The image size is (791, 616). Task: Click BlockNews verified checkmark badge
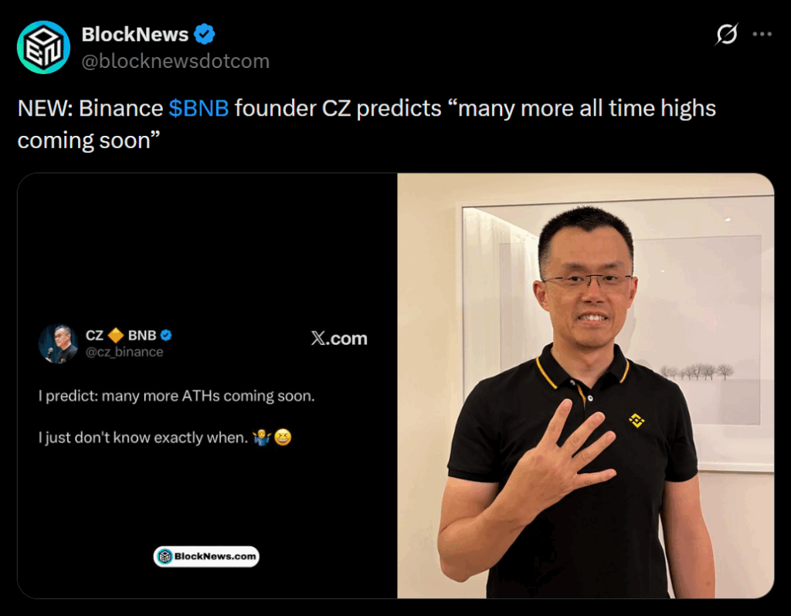(x=204, y=34)
